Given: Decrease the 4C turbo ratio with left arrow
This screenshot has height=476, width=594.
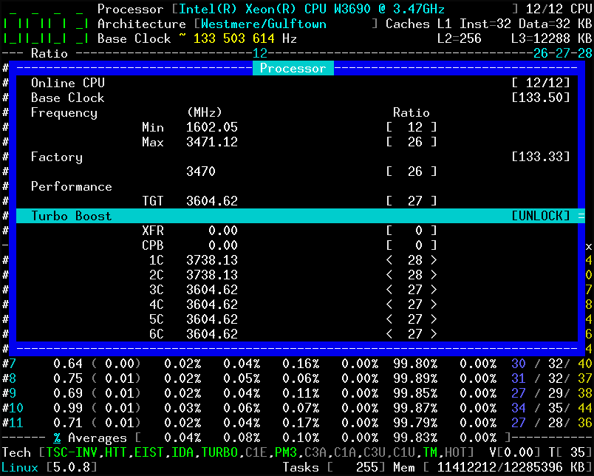Looking at the screenshot, I should 389,305.
